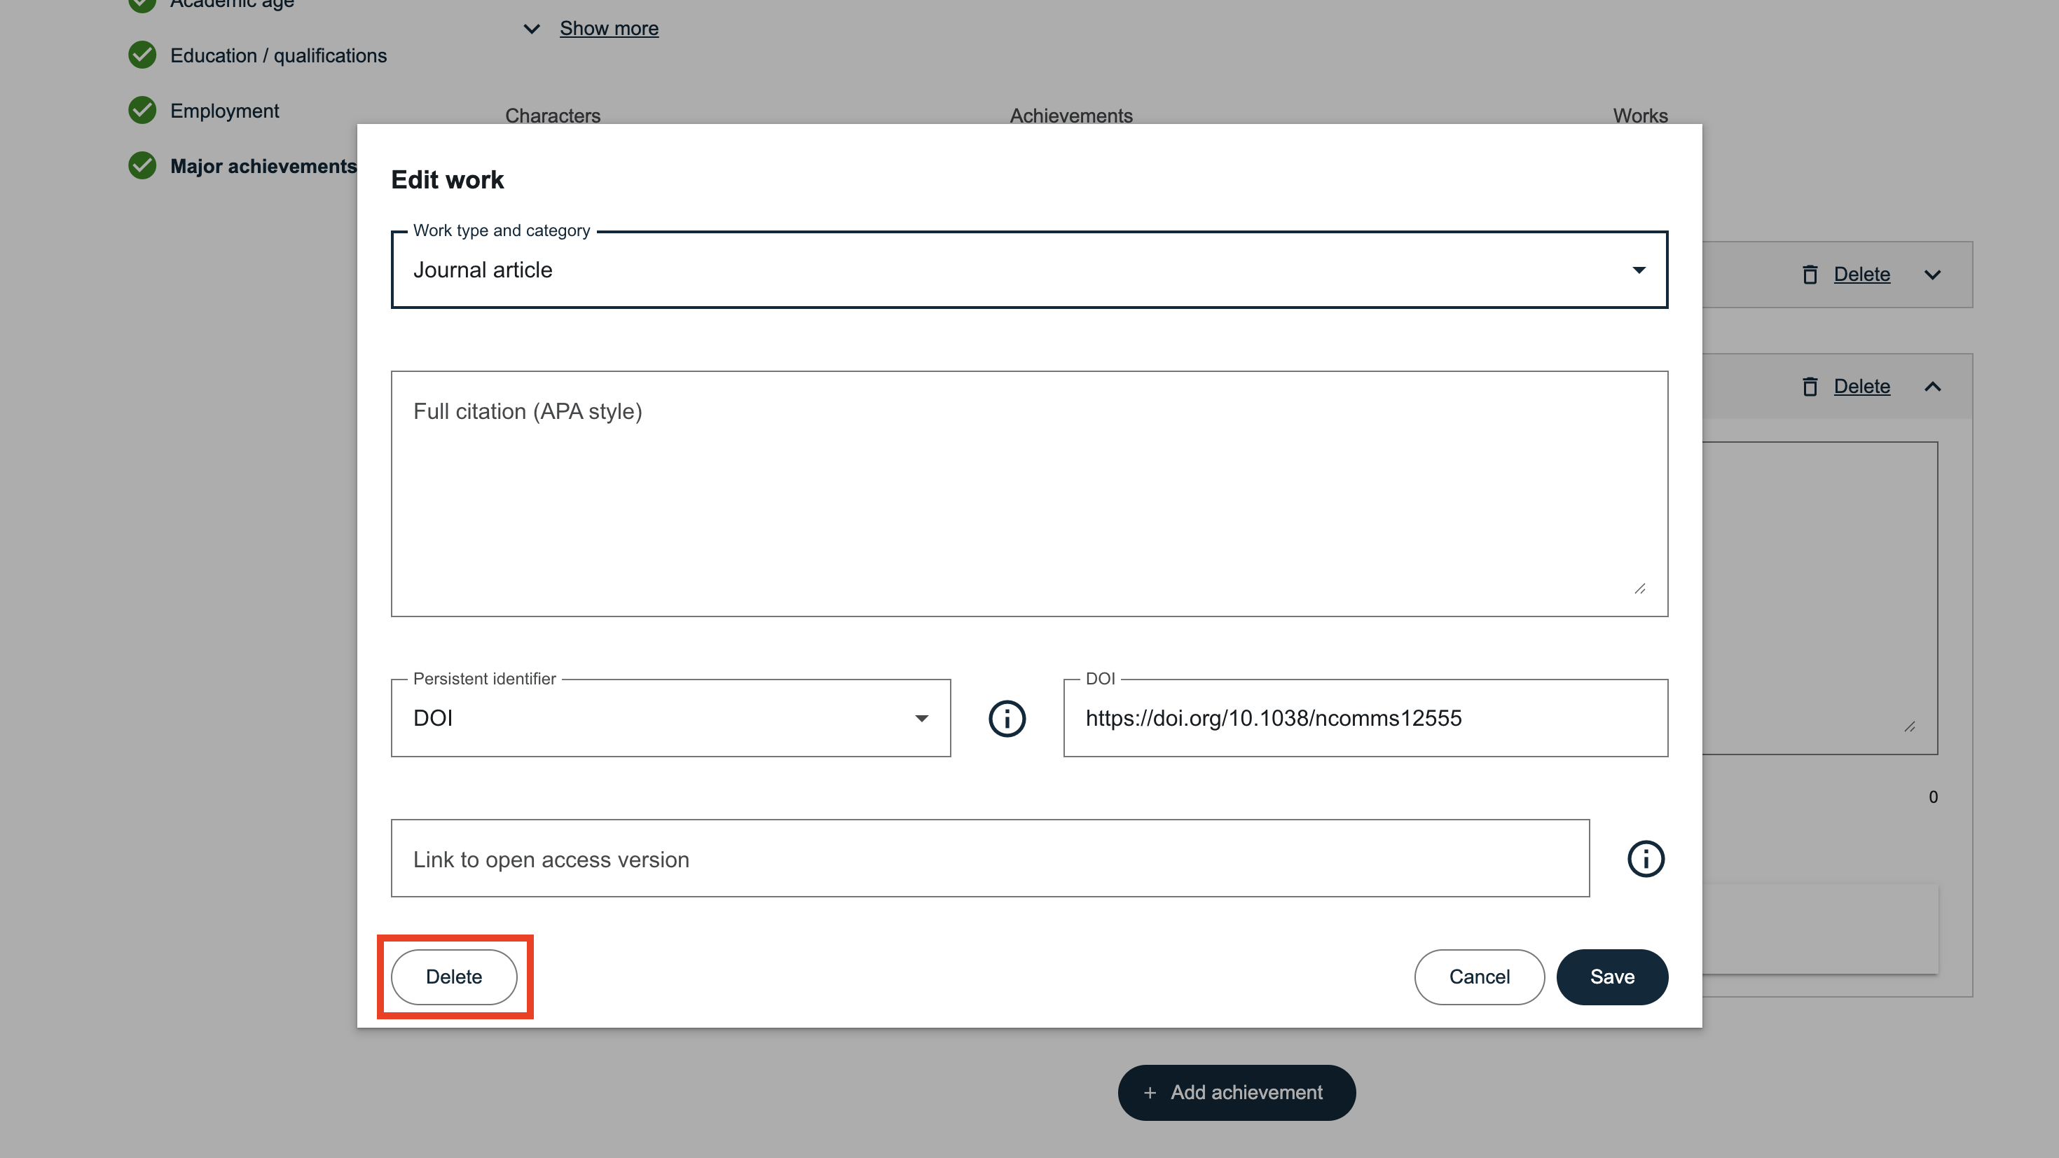Click into Full citation (APA style) textarea
This screenshot has width=2059, height=1158.
tap(1028, 493)
